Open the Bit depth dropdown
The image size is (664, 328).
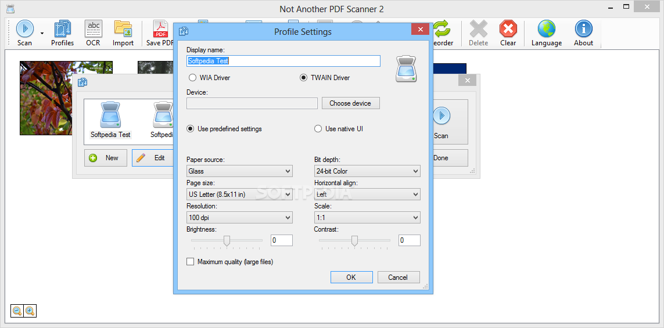[367, 171]
